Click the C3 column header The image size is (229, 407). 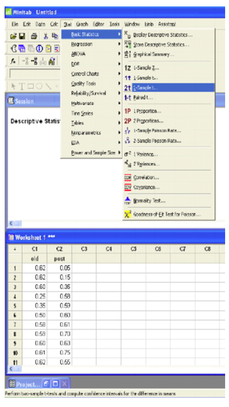84,249
